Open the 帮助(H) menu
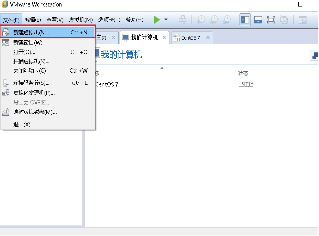 (134, 20)
